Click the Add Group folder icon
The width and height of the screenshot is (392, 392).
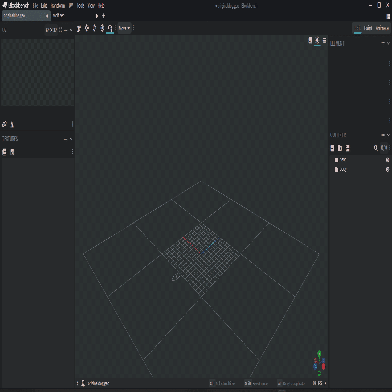(x=340, y=148)
